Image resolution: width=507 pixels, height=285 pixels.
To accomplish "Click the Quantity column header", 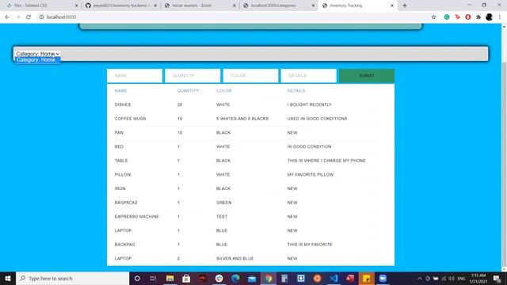I will (189, 91).
